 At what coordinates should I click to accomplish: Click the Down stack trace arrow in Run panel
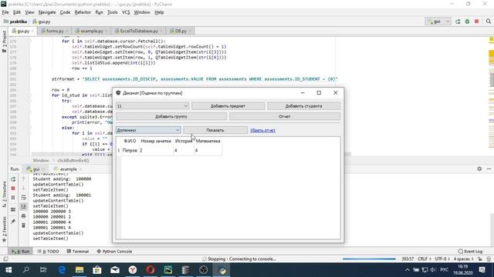tap(23, 188)
